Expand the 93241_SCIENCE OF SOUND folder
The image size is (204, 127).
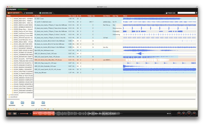click(11, 53)
